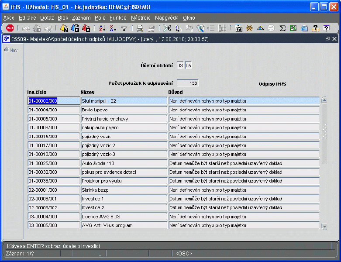Click the Účetní období field containing 05
341x262 pixels.
coord(188,65)
